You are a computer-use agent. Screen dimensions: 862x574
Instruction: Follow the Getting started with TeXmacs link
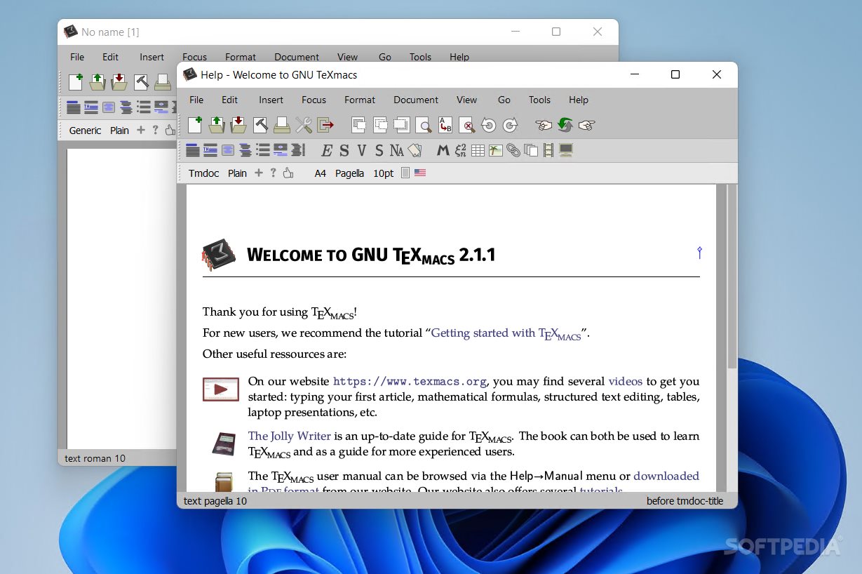(x=506, y=333)
